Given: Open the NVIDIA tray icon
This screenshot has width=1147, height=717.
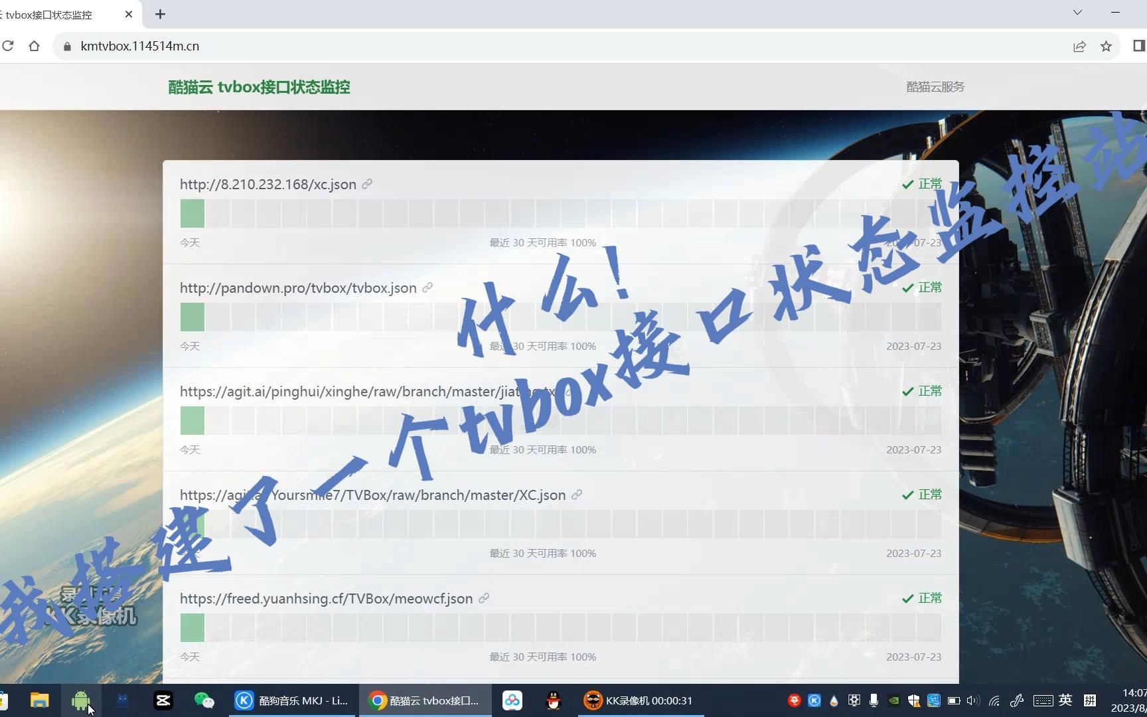Looking at the screenshot, I should pyautogui.click(x=894, y=700).
